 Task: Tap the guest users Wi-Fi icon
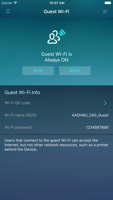pyautogui.click(x=56, y=36)
